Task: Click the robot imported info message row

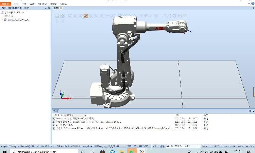Action: point(112,128)
